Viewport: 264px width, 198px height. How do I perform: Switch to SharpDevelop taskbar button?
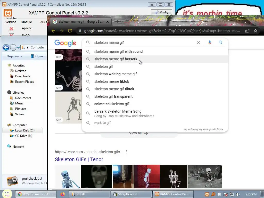coord(131,194)
